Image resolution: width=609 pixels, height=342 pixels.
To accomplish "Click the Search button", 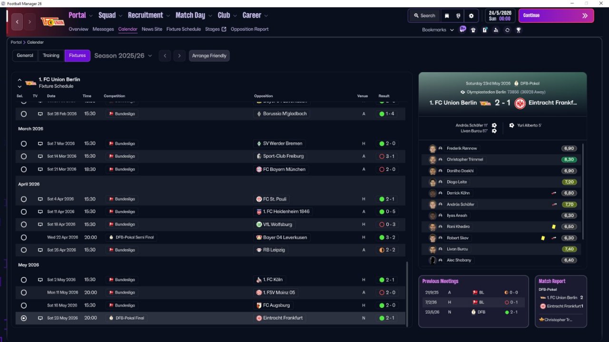I will pos(424,16).
